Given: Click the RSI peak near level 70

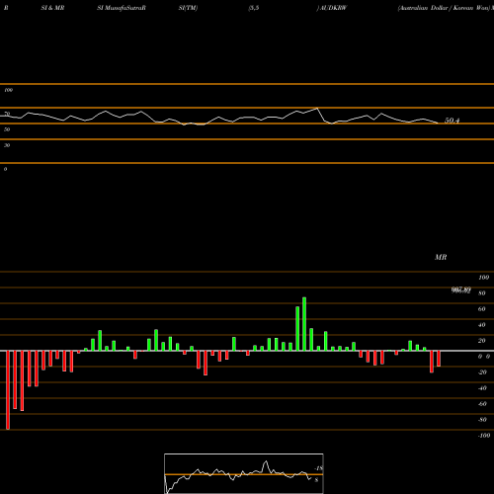Looking at the screenshot, I should 317,109.
